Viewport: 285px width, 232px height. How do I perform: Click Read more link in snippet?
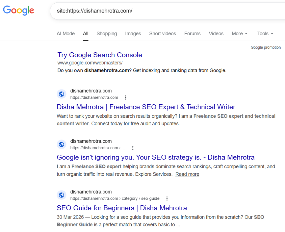(x=187, y=174)
